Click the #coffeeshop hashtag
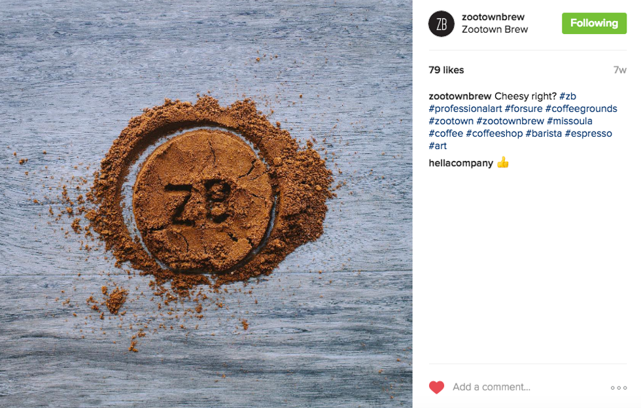Image resolution: width=641 pixels, height=408 pixels. (494, 133)
